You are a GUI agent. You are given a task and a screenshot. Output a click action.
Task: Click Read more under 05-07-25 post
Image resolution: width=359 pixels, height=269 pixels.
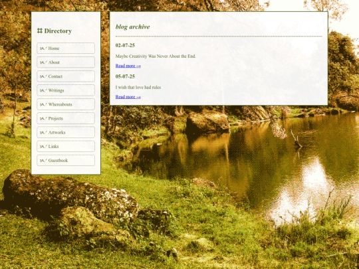[128, 97]
